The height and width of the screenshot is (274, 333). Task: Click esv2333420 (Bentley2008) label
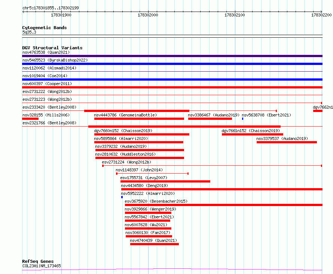click(49, 107)
